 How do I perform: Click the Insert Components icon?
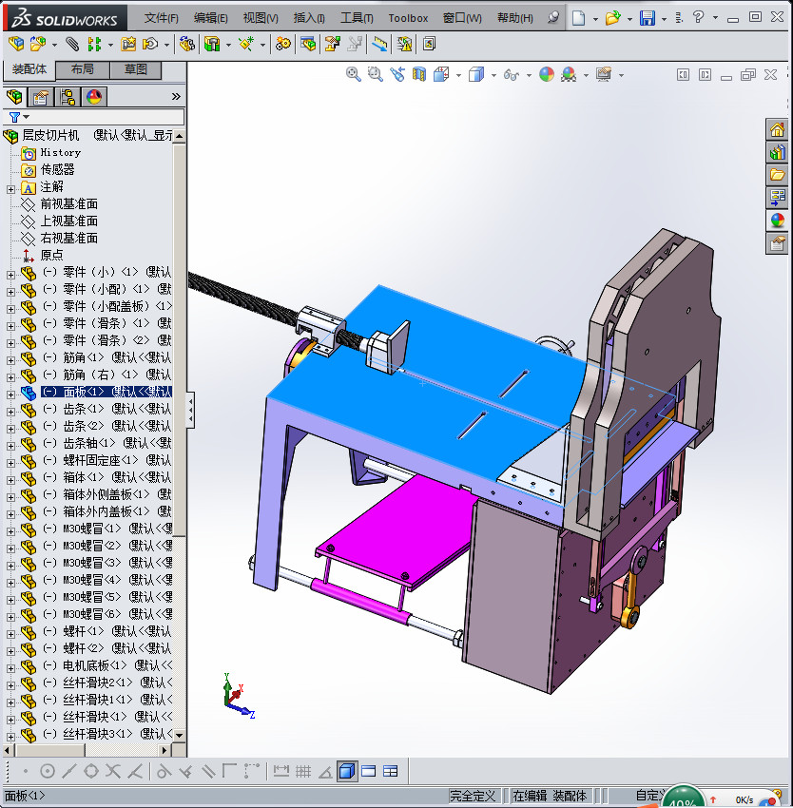point(38,44)
